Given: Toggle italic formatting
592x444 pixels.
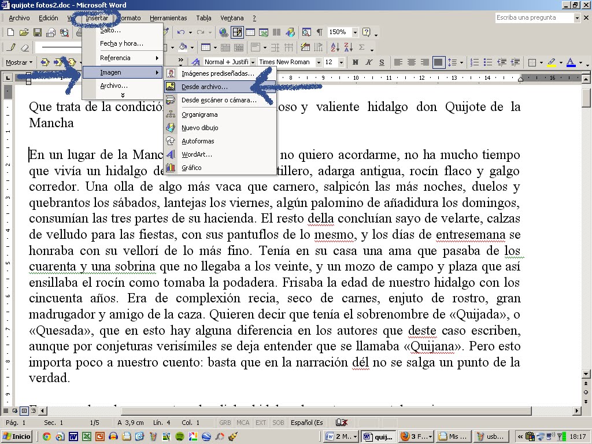Looking at the screenshot, I should (x=368, y=62).
